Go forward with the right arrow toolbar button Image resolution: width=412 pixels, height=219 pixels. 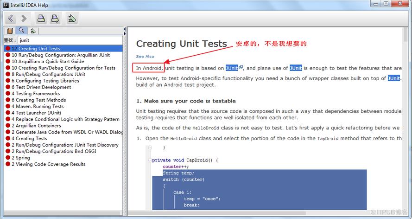(24, 19)
